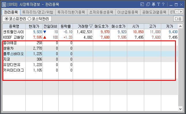This screenshot has width=186, height=114.
Task: Open the 공매도과열종목 tab
Action: (154, 12)
